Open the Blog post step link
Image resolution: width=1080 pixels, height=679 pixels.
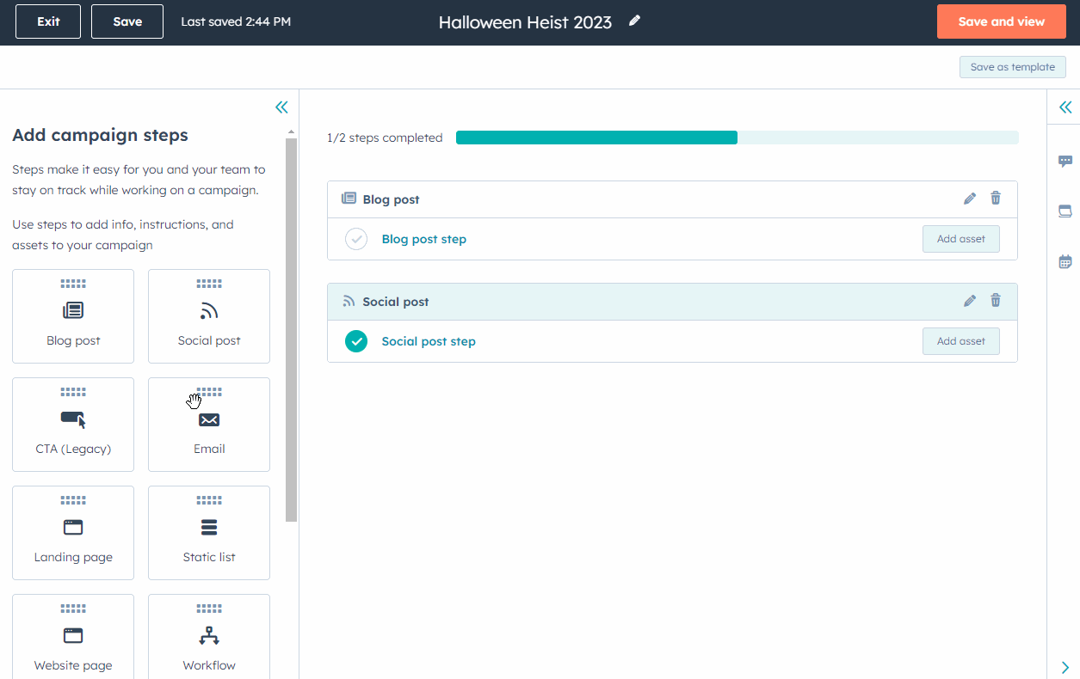click(x=424, y=239)
